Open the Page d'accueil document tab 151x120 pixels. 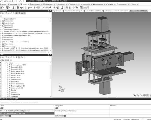coord(57,11)
